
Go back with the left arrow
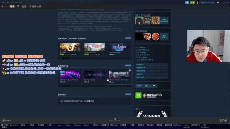click(x=2, y=6)
